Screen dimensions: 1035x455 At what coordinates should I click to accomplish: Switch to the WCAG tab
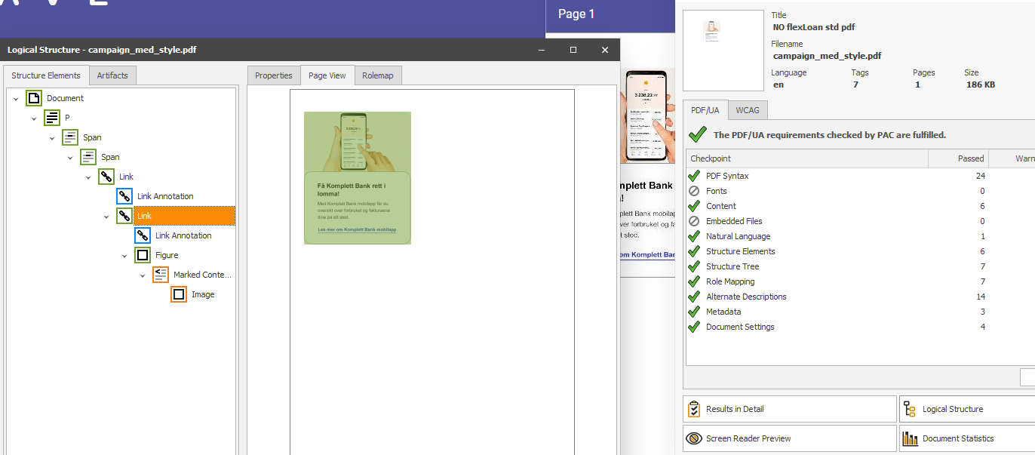748,110
